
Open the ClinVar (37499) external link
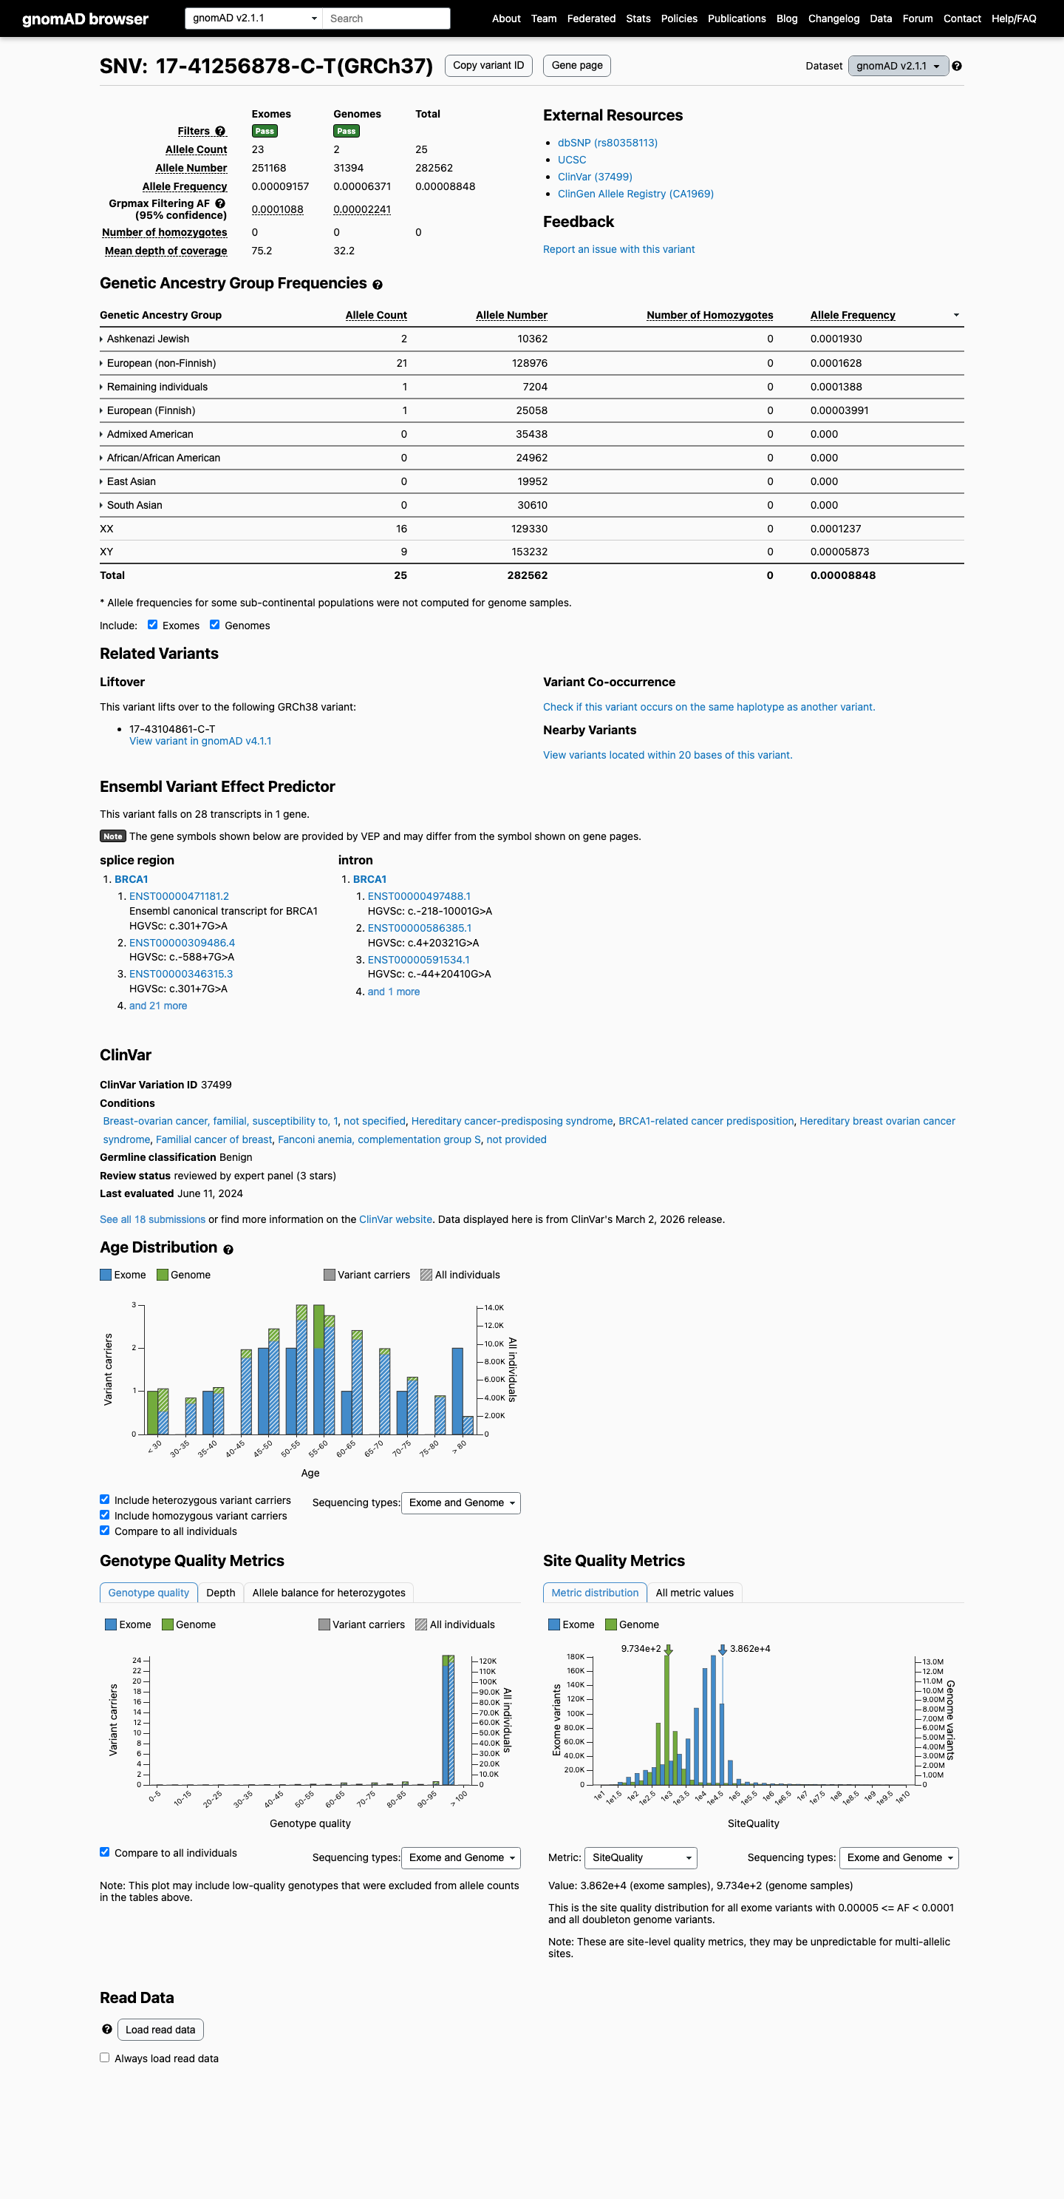(x=595, y=177)
